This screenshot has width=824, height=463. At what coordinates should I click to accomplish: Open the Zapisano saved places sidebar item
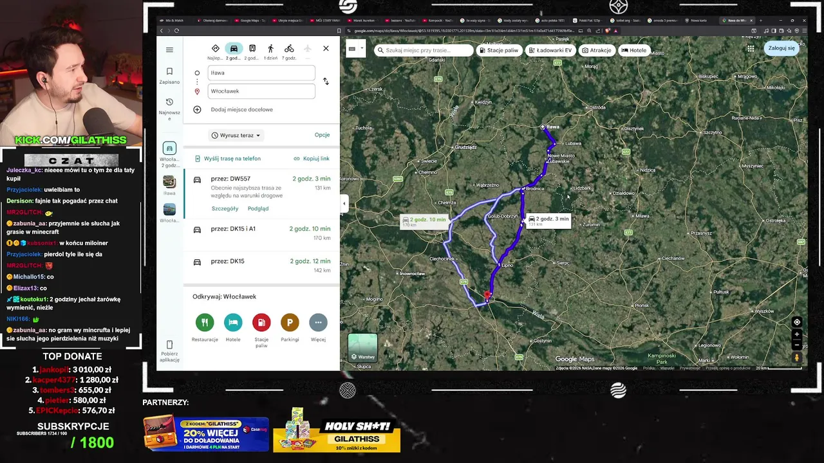coord(169,76)
